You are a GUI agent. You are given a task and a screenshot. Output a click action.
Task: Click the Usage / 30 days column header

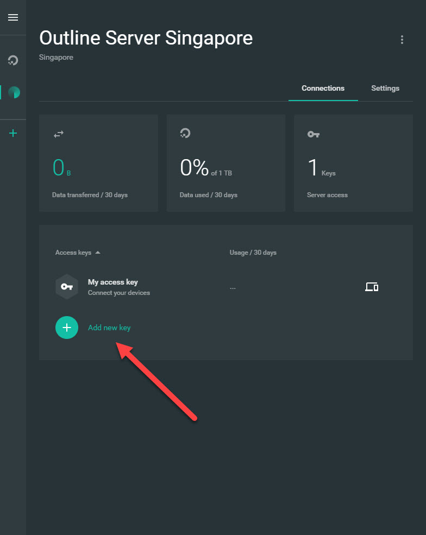coord(253,253)
